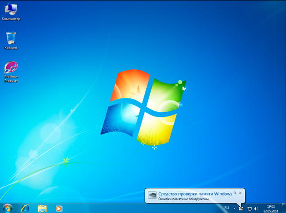
Task: Click the Компьютер icon label
Action: pyautogui.click(x=11, y=19)
